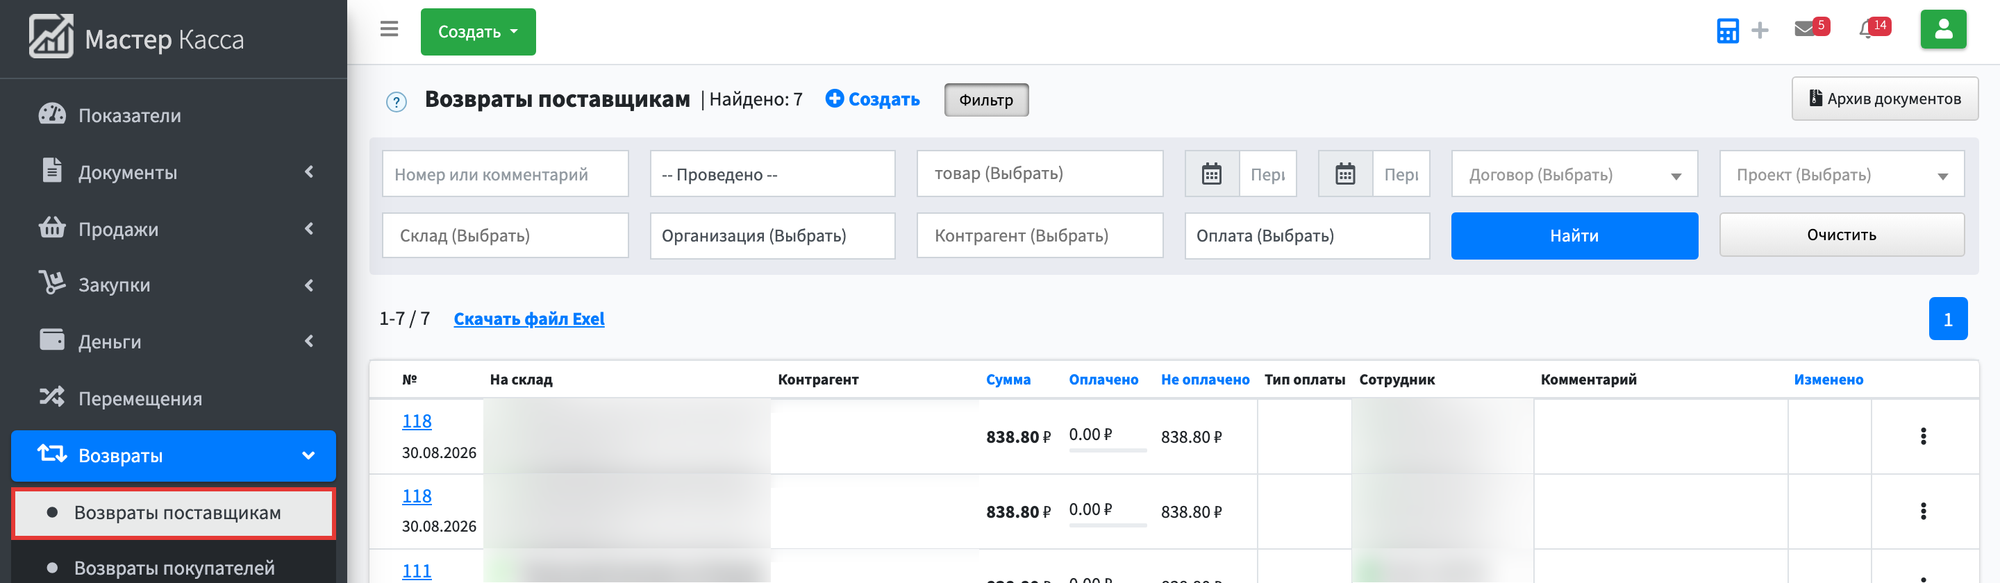
Task: Open first document number 118 link
Action: coord(417,421)
